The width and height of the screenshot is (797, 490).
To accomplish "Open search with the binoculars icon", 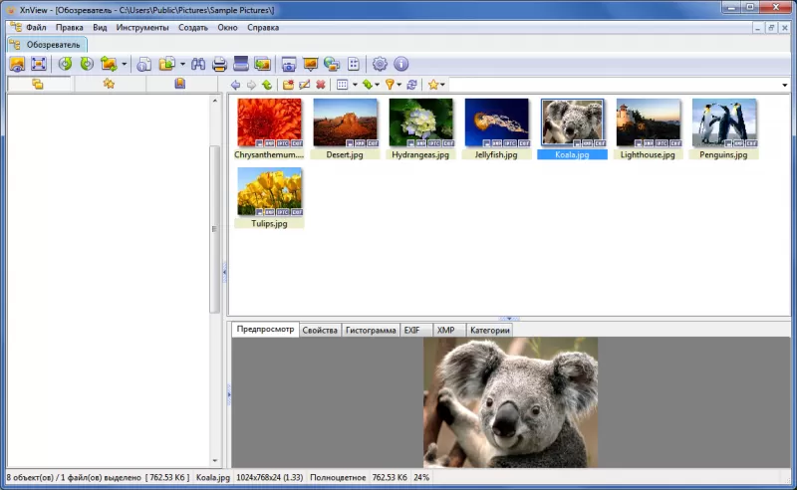I will [x=198, y=64].
